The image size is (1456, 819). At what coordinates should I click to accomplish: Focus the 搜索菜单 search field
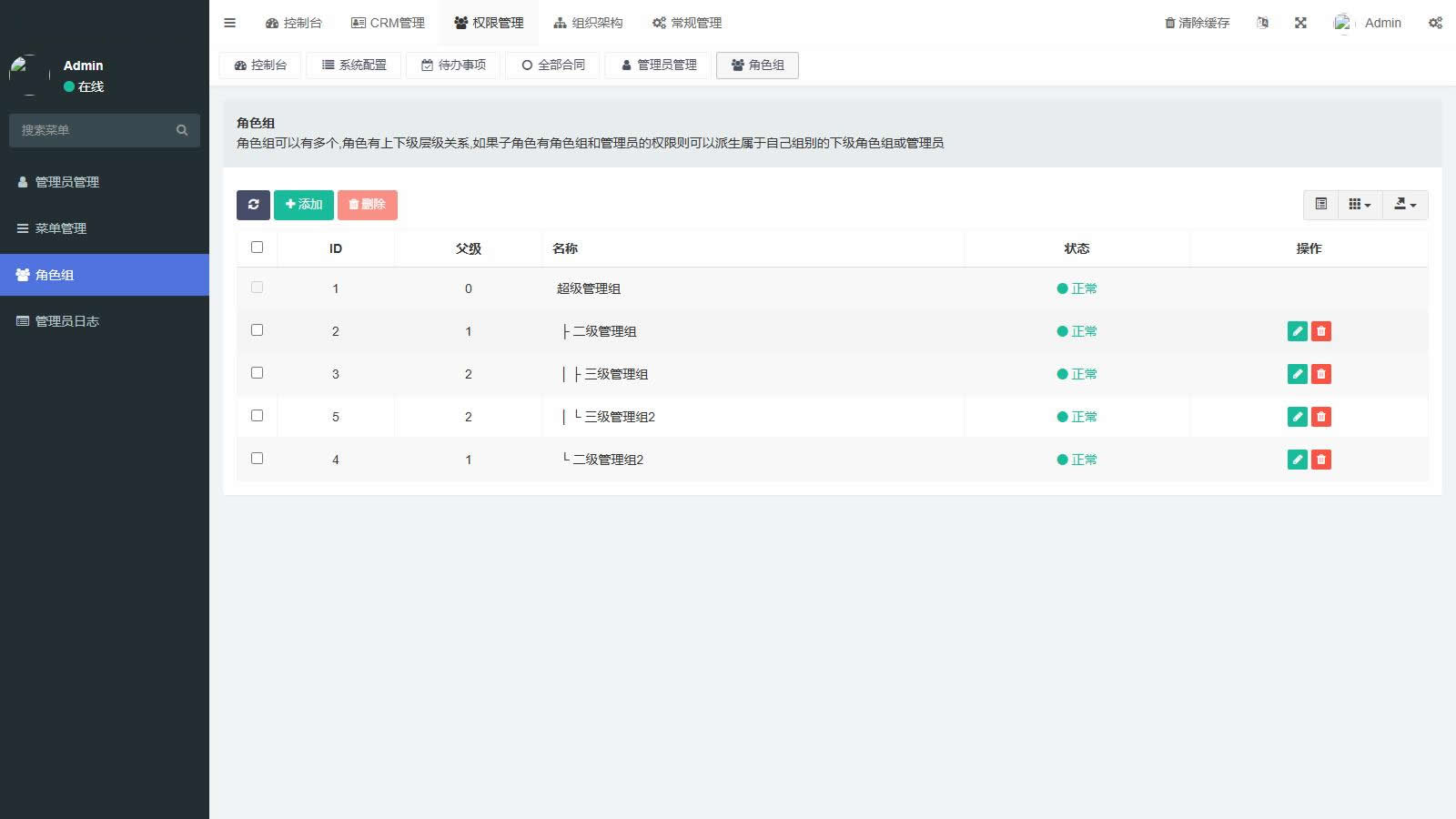tap(91, 130)
